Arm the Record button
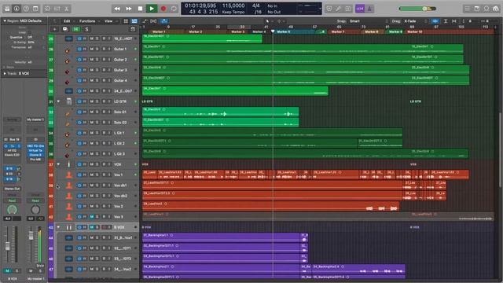 (163, 9)
